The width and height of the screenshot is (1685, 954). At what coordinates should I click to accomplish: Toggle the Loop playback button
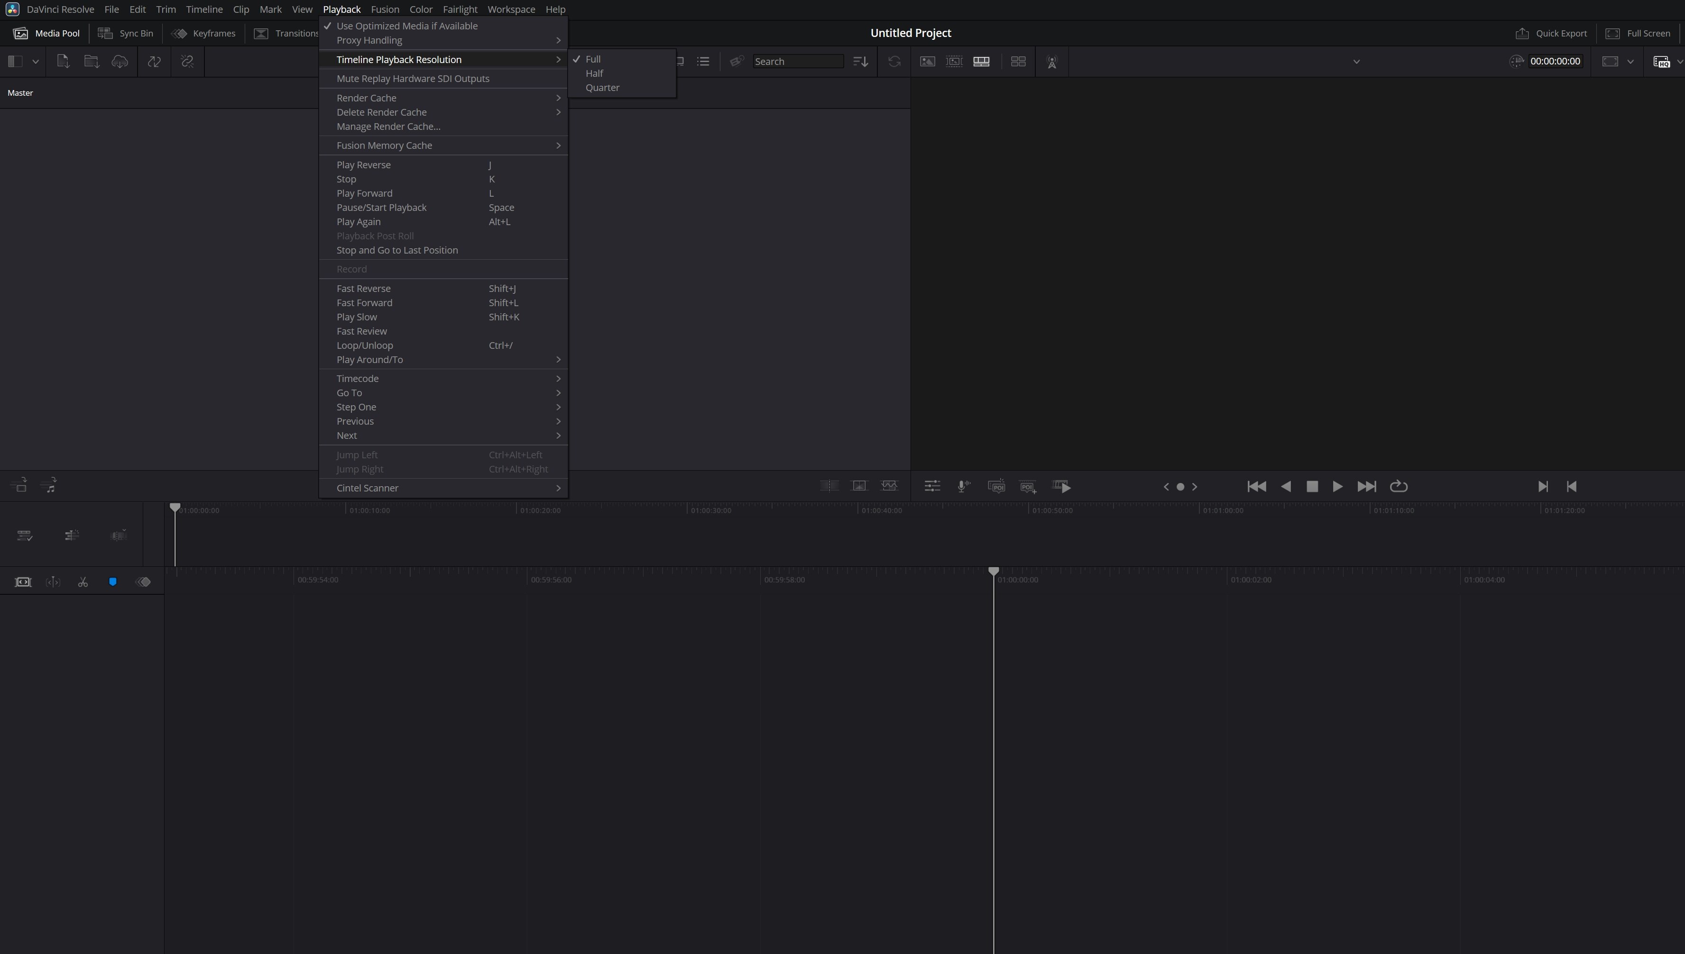point(1399,486)
